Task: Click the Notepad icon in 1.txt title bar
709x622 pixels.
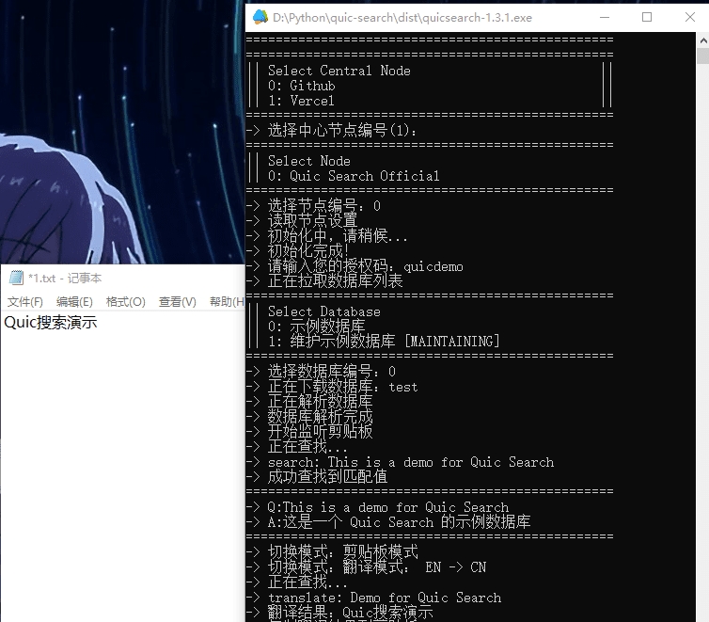Action: pos(16,278)
